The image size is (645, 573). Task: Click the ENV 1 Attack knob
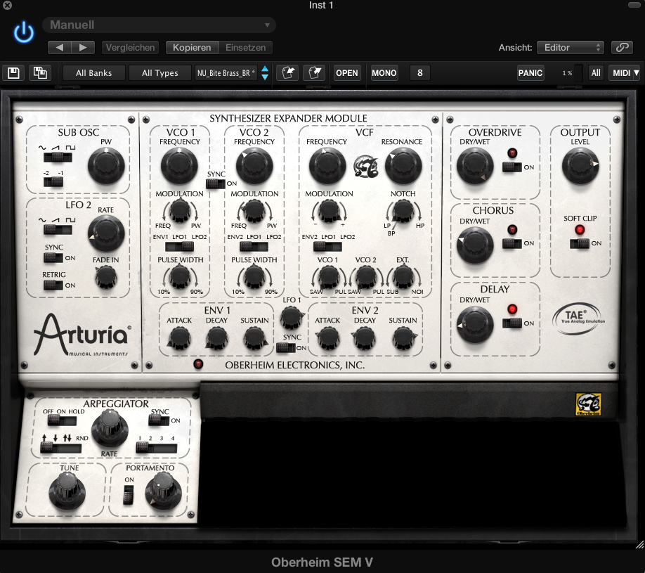point(179,338)
